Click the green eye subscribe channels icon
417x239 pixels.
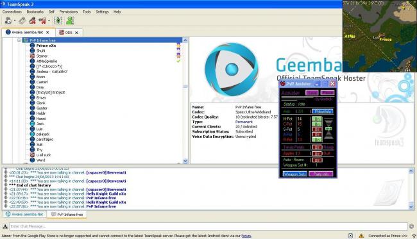[x=58, y=21]
